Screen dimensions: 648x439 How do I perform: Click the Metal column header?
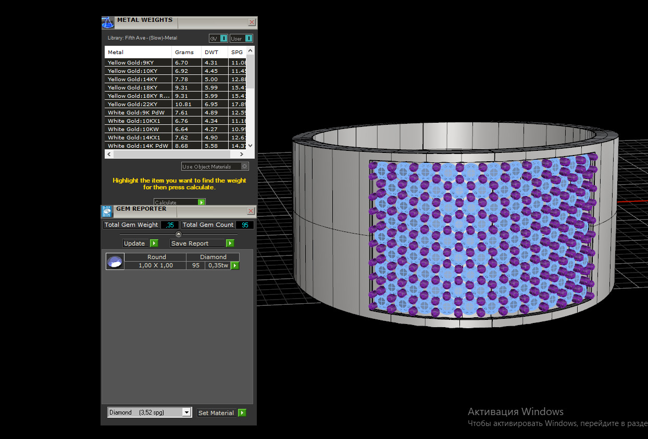click(138, 52)
